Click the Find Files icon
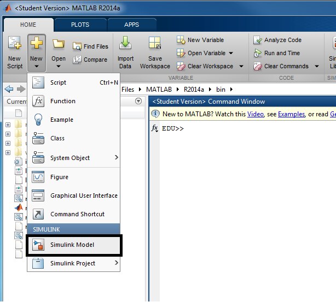Screen dimensions: 336x302 point(77,46)
